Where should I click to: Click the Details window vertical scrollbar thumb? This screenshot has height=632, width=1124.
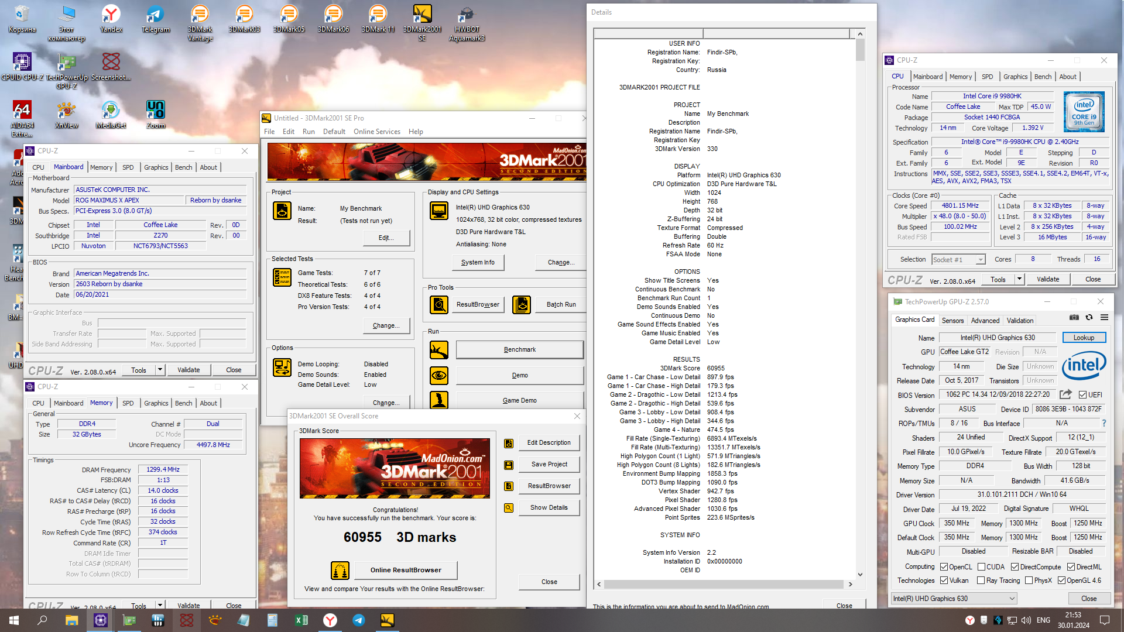coord(860,49)
